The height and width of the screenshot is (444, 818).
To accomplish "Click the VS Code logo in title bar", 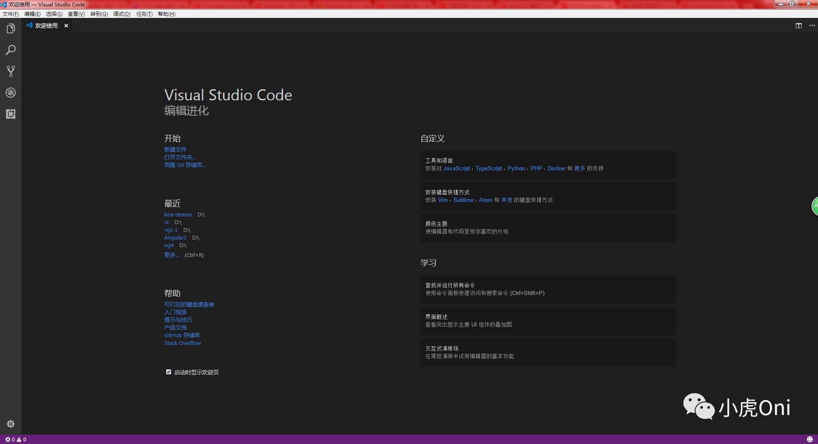I will 3,4.
